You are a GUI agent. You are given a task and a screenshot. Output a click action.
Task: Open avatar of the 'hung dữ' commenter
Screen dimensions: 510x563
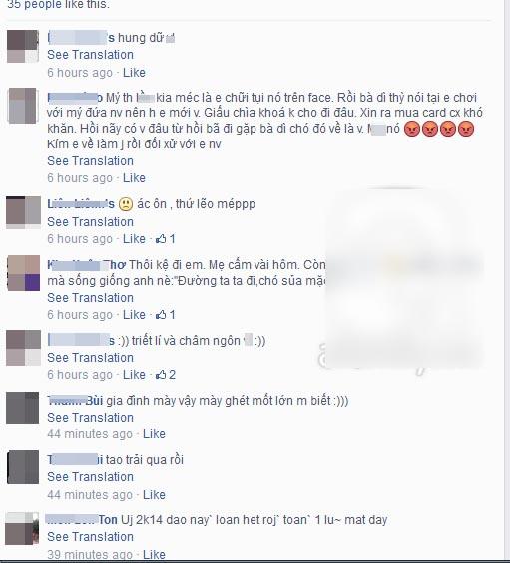pyautogui.click(x=23, y=47)
